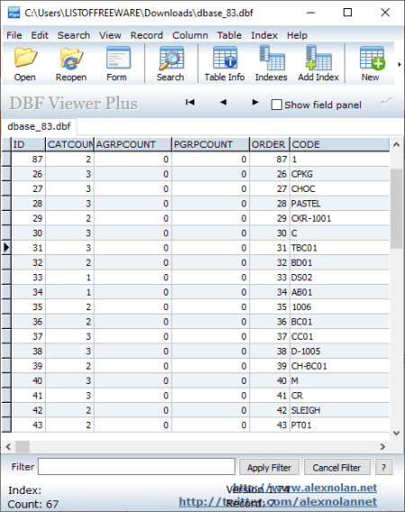
Task: Click the CODE column header
Action: click(x=340, y=144)
